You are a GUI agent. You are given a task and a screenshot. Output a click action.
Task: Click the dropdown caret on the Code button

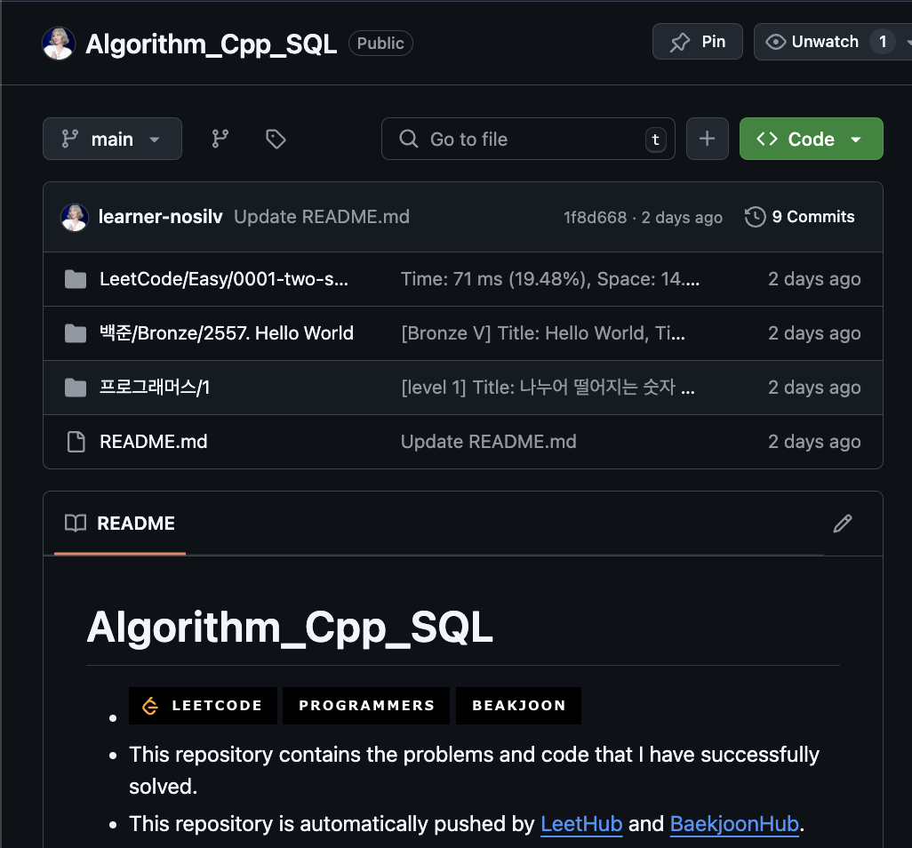pos(856,140)
